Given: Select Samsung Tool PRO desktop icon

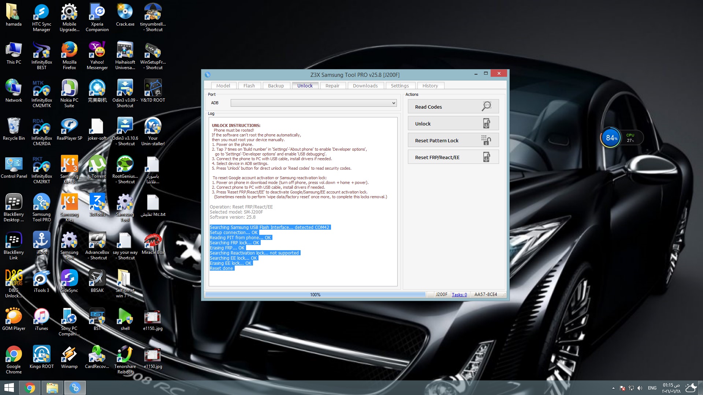Looking at the screenshot, I should tap(41, 208).
